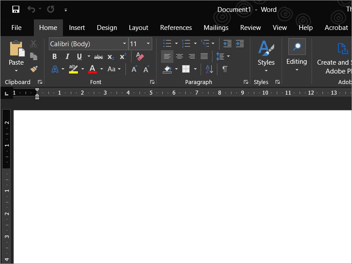
Task: Toggle bold formatting
Action: [54, 57]
